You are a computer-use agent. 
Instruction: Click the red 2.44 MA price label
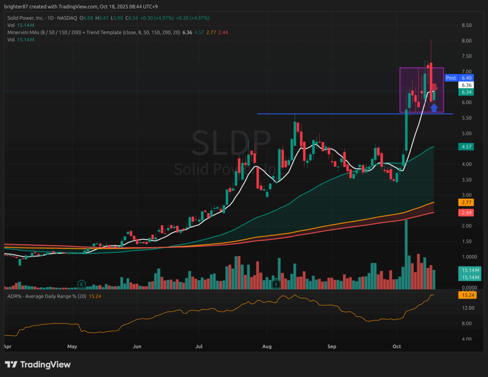(467, 213)
